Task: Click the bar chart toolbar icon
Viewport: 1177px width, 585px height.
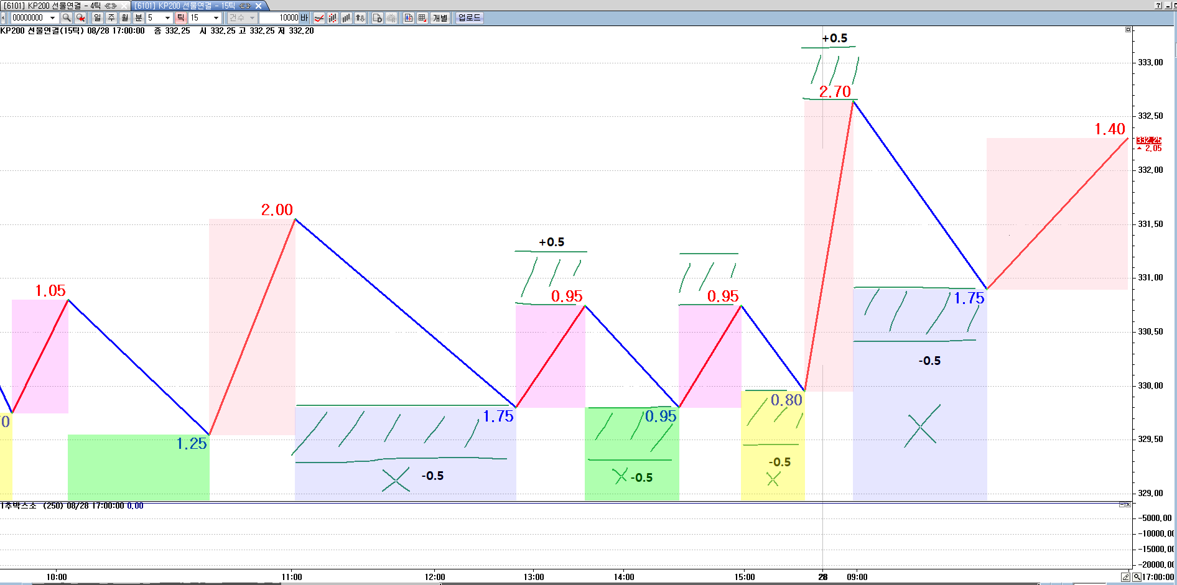Action: click(347, 18)
